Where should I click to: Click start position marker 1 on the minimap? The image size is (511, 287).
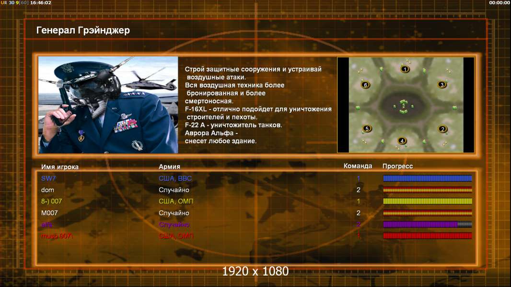point(405,69)
